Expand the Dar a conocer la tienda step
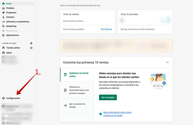The image size is (193, 125). click(77, 105)
